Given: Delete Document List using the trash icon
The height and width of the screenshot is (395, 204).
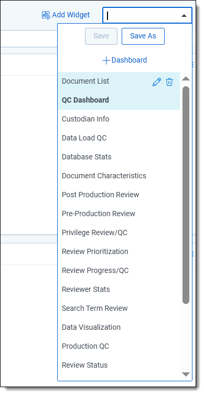Looking at the screenshot, I should [169, 82].
